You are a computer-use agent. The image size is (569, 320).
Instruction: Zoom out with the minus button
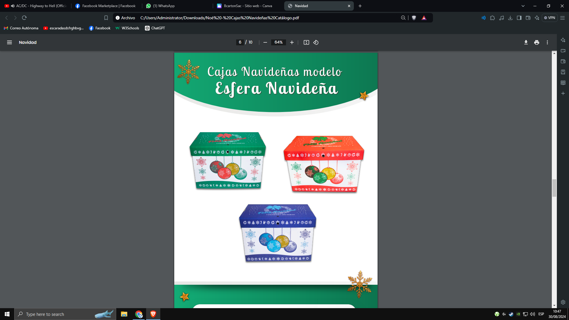265,42
